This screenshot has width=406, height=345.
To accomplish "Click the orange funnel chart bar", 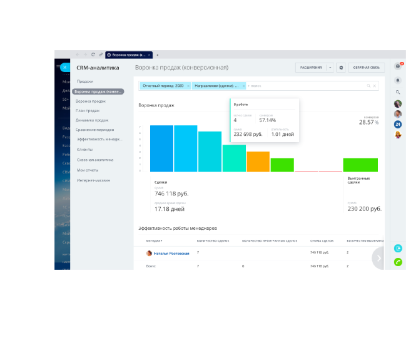I will [258, 162].
